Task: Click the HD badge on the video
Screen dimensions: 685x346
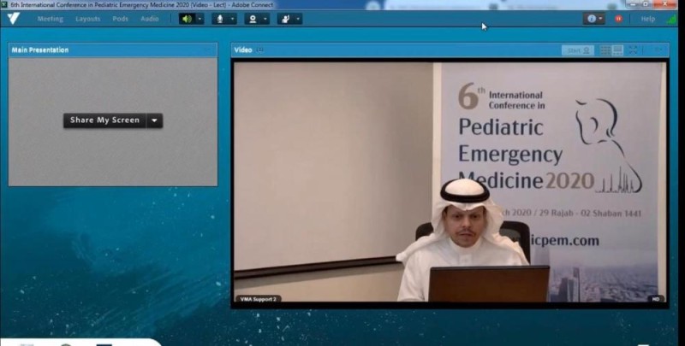Action: click(656, 299)
